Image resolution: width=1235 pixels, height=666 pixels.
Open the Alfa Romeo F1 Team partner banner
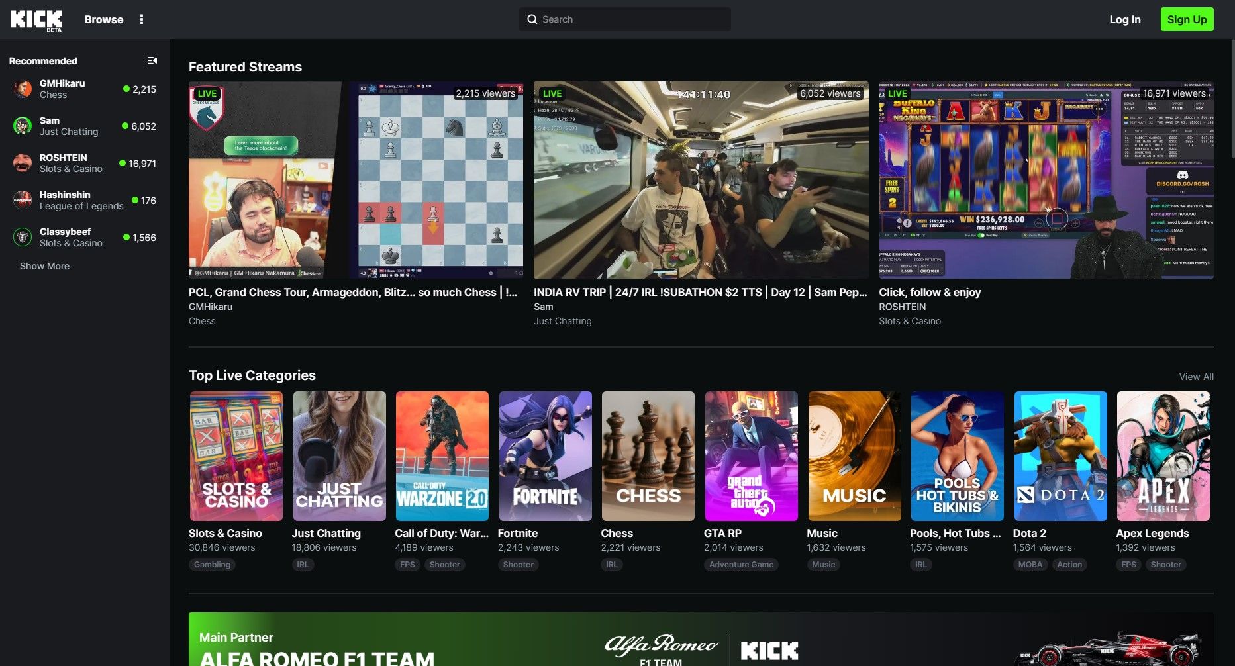tap(701, 640)
